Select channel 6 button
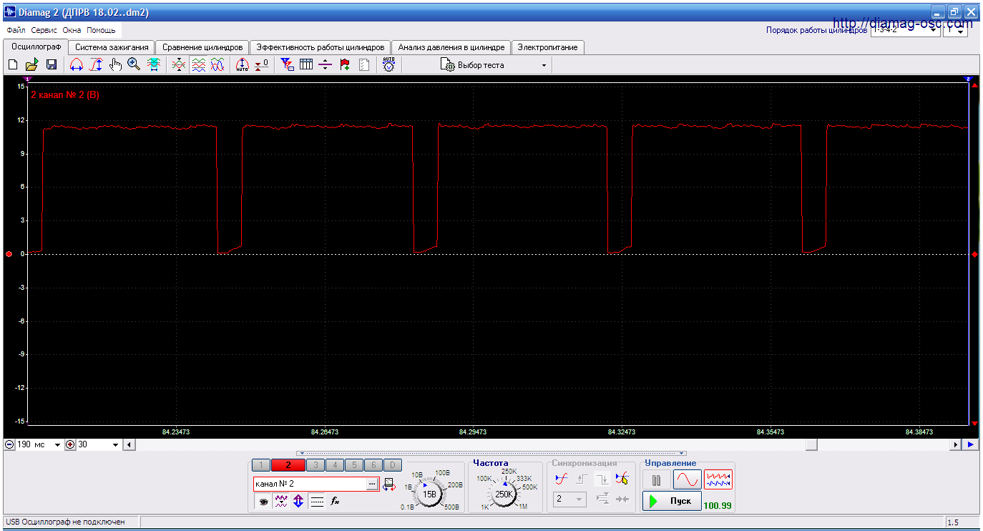Image resolution: width=983 pixels, height=531 pixels. (373, 465)
